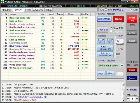Toggle the Hints checkbox
Image resolution: width=140 pixels, height=103 pixels.
tap(131, 10)
